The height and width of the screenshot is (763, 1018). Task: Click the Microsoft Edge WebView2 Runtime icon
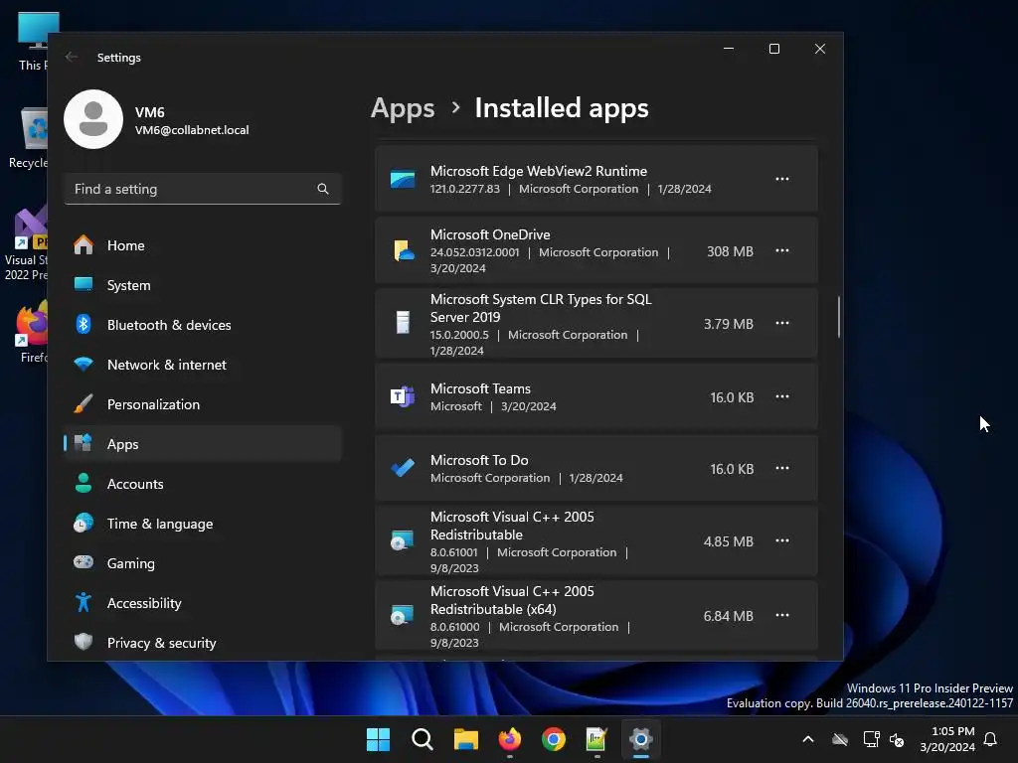coord(403,179)
